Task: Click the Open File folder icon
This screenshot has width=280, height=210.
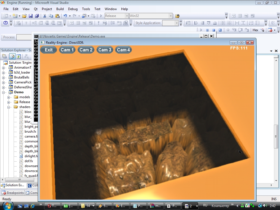Action: point(24,16)
